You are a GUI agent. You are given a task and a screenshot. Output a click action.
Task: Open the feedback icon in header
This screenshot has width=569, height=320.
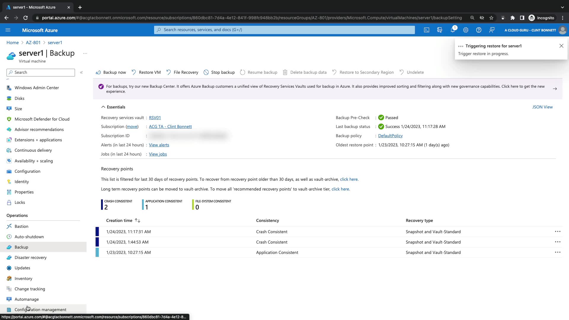(x=492, y=30)
